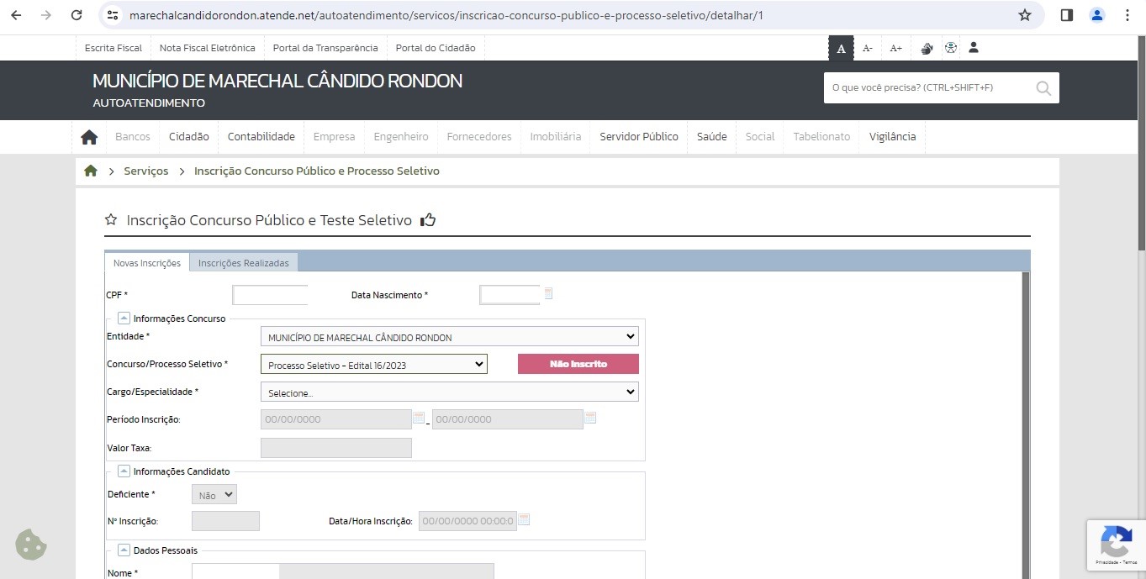The image size is (1146, 579).
Task: Open Portal da Transparência link
Action: pos(325,48)
